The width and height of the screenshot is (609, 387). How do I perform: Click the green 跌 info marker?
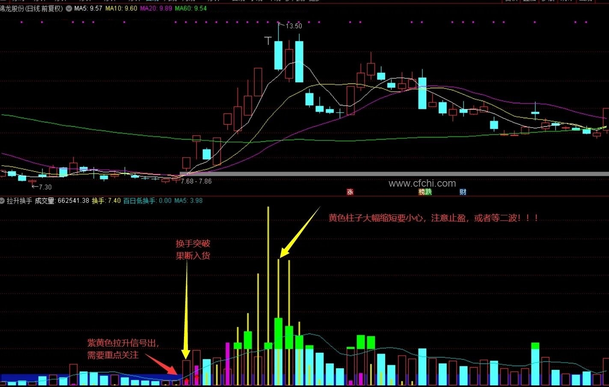[428, 192]
